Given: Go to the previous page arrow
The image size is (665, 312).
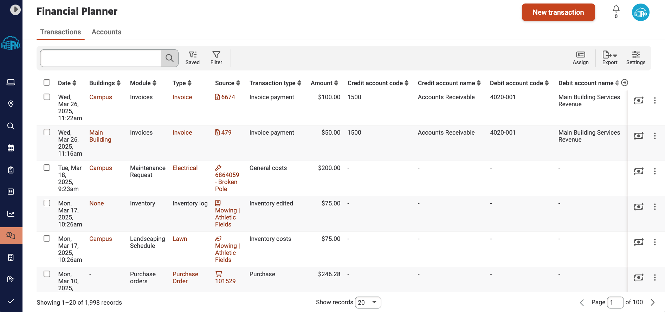Looking at the screenshot, I should (582, 302).
